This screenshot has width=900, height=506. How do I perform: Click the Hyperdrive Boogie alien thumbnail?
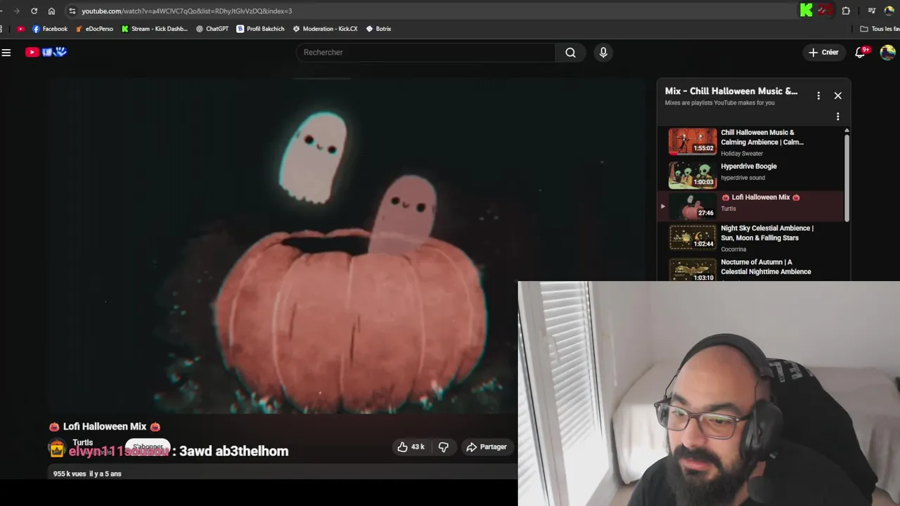tap(693, 175)
